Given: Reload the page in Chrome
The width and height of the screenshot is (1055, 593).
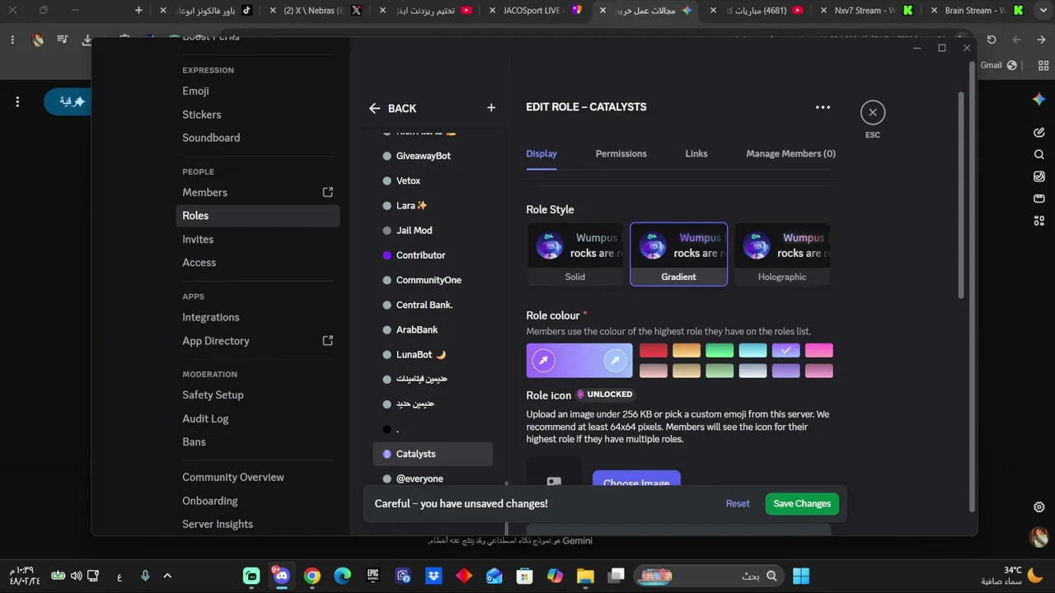Looking at the screenshot, I should tap(992, 40).
